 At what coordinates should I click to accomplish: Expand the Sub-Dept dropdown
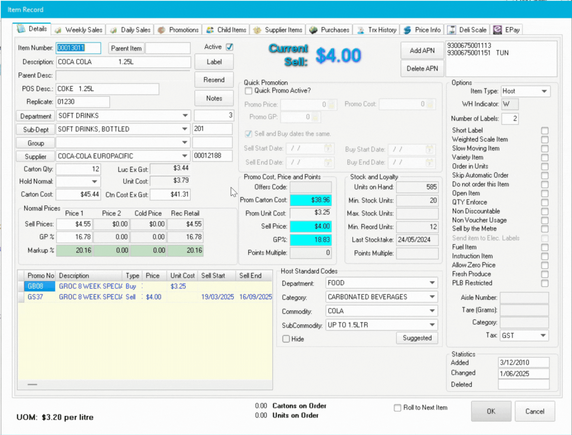(x=185, y=129)
